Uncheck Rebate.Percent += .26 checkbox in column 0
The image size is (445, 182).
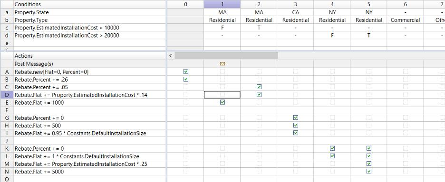(x=186, y=80)
